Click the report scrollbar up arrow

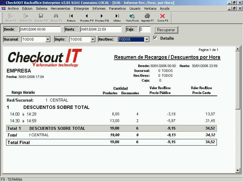[238, 49]
